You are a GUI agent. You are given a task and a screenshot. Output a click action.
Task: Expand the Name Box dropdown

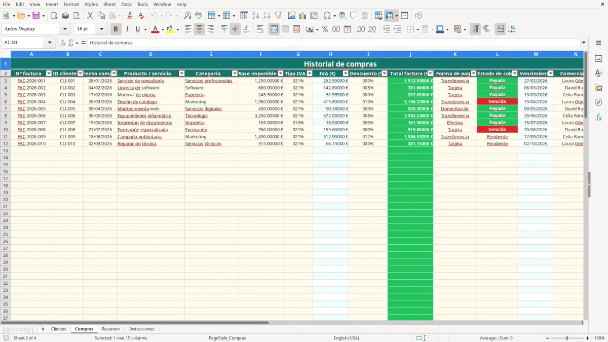coord(50,43)
